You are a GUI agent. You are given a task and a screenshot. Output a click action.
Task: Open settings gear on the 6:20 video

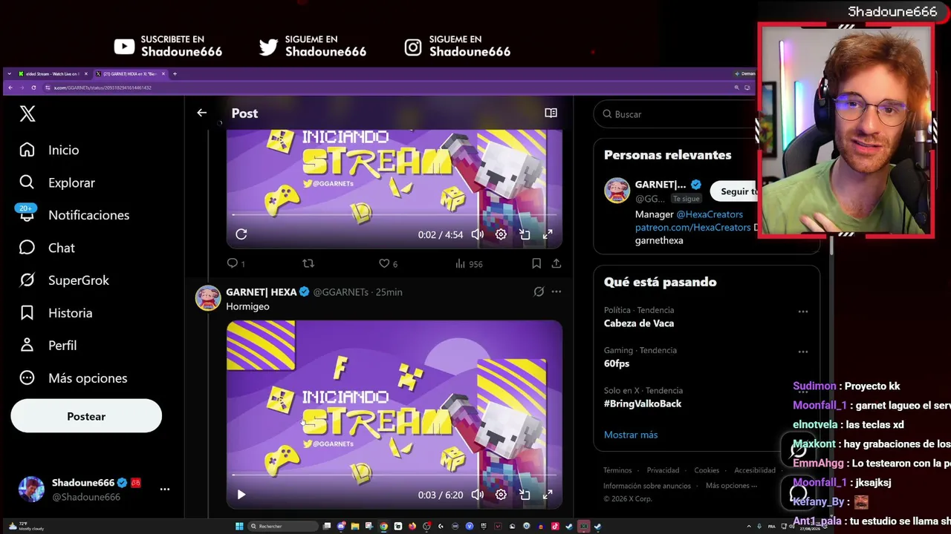coord(501,495)
